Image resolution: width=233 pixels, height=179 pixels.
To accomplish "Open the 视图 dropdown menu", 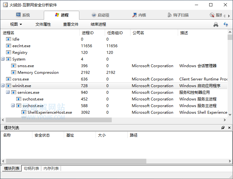I will tap(16, 24).
